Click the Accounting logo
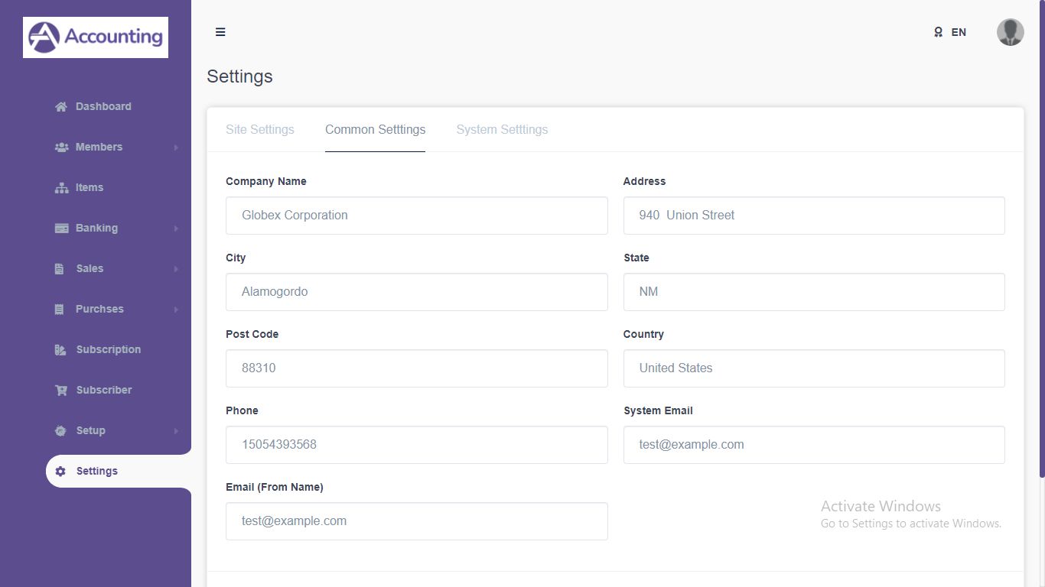Screen dimensions: 1045x587 (96, 37)
